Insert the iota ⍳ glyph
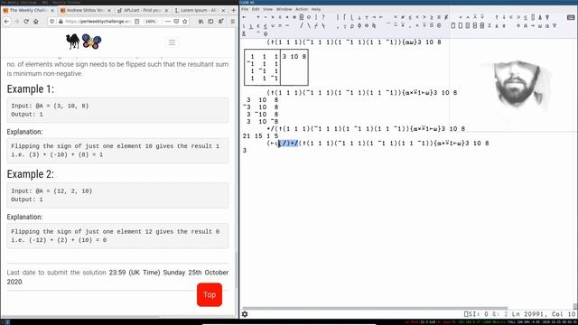578x325 pixels. pos(244,26)
